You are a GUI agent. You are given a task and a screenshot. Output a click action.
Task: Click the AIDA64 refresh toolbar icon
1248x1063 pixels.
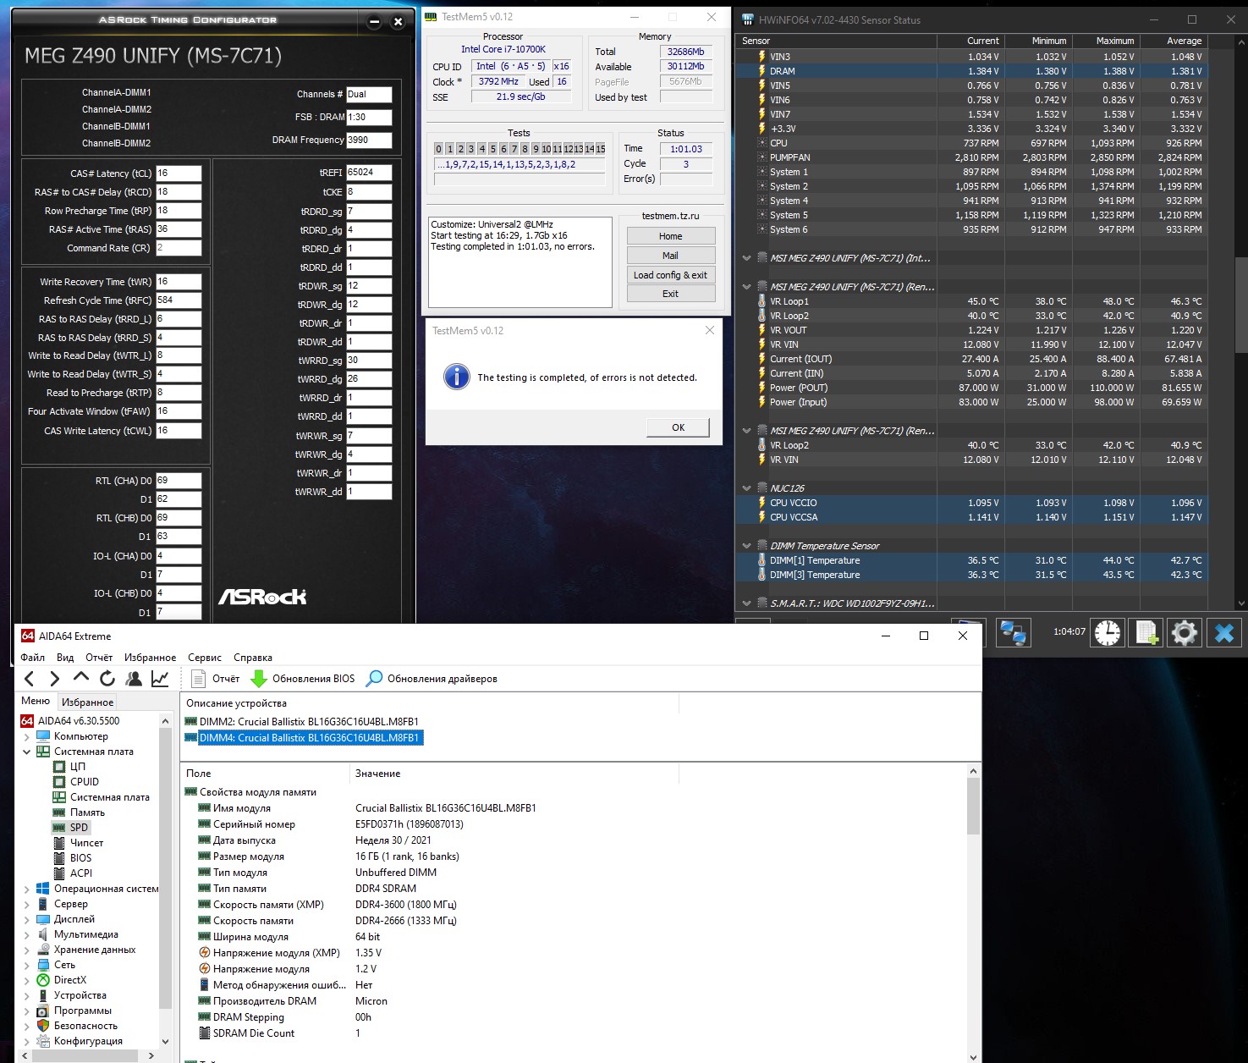[107, 678]
